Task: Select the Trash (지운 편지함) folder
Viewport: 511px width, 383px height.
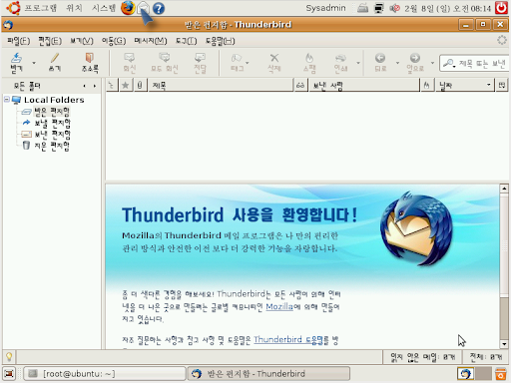Action: click(x=52, y=146)
